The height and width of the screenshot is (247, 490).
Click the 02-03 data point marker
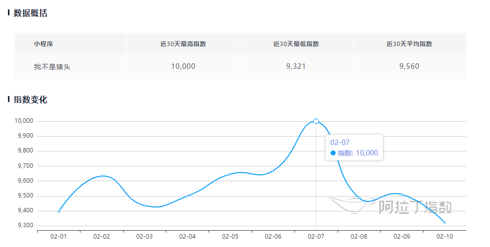tap(144, 205)
